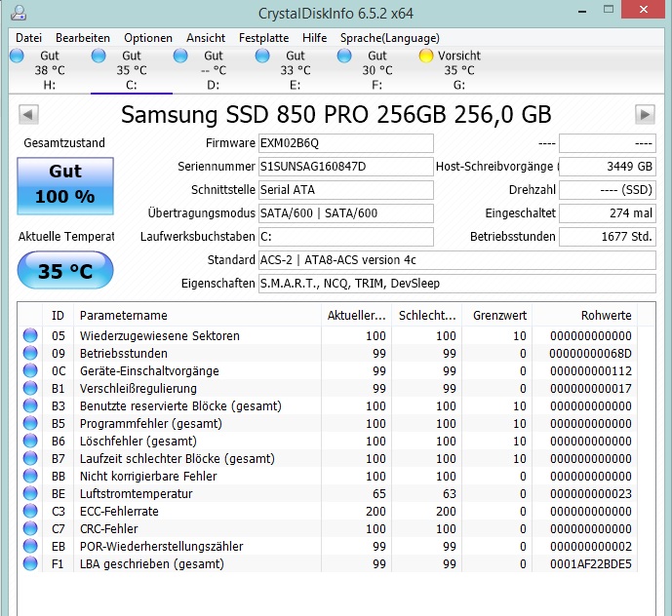Click the CrystalDiskInfo app icon in title bar
Screen dimensions: 672x616
point(19,13)
